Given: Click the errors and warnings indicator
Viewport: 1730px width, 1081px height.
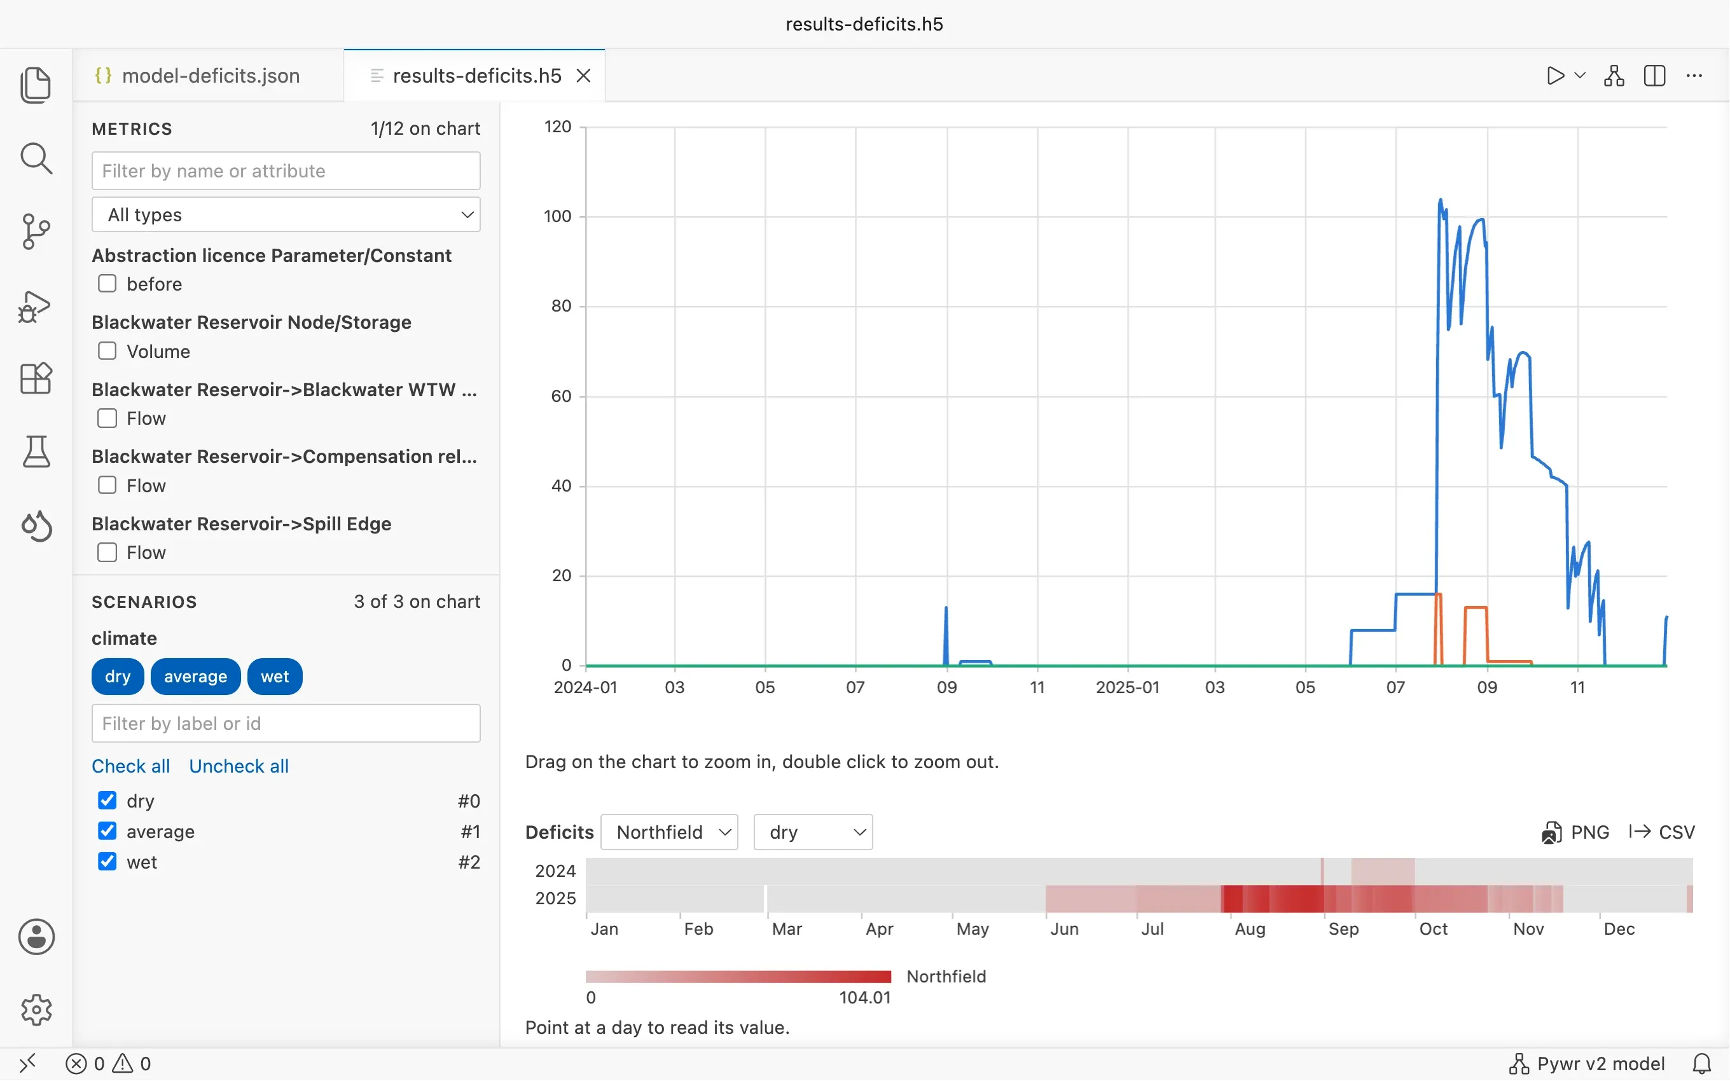Looking at the screenshot, I should 109,1064.
